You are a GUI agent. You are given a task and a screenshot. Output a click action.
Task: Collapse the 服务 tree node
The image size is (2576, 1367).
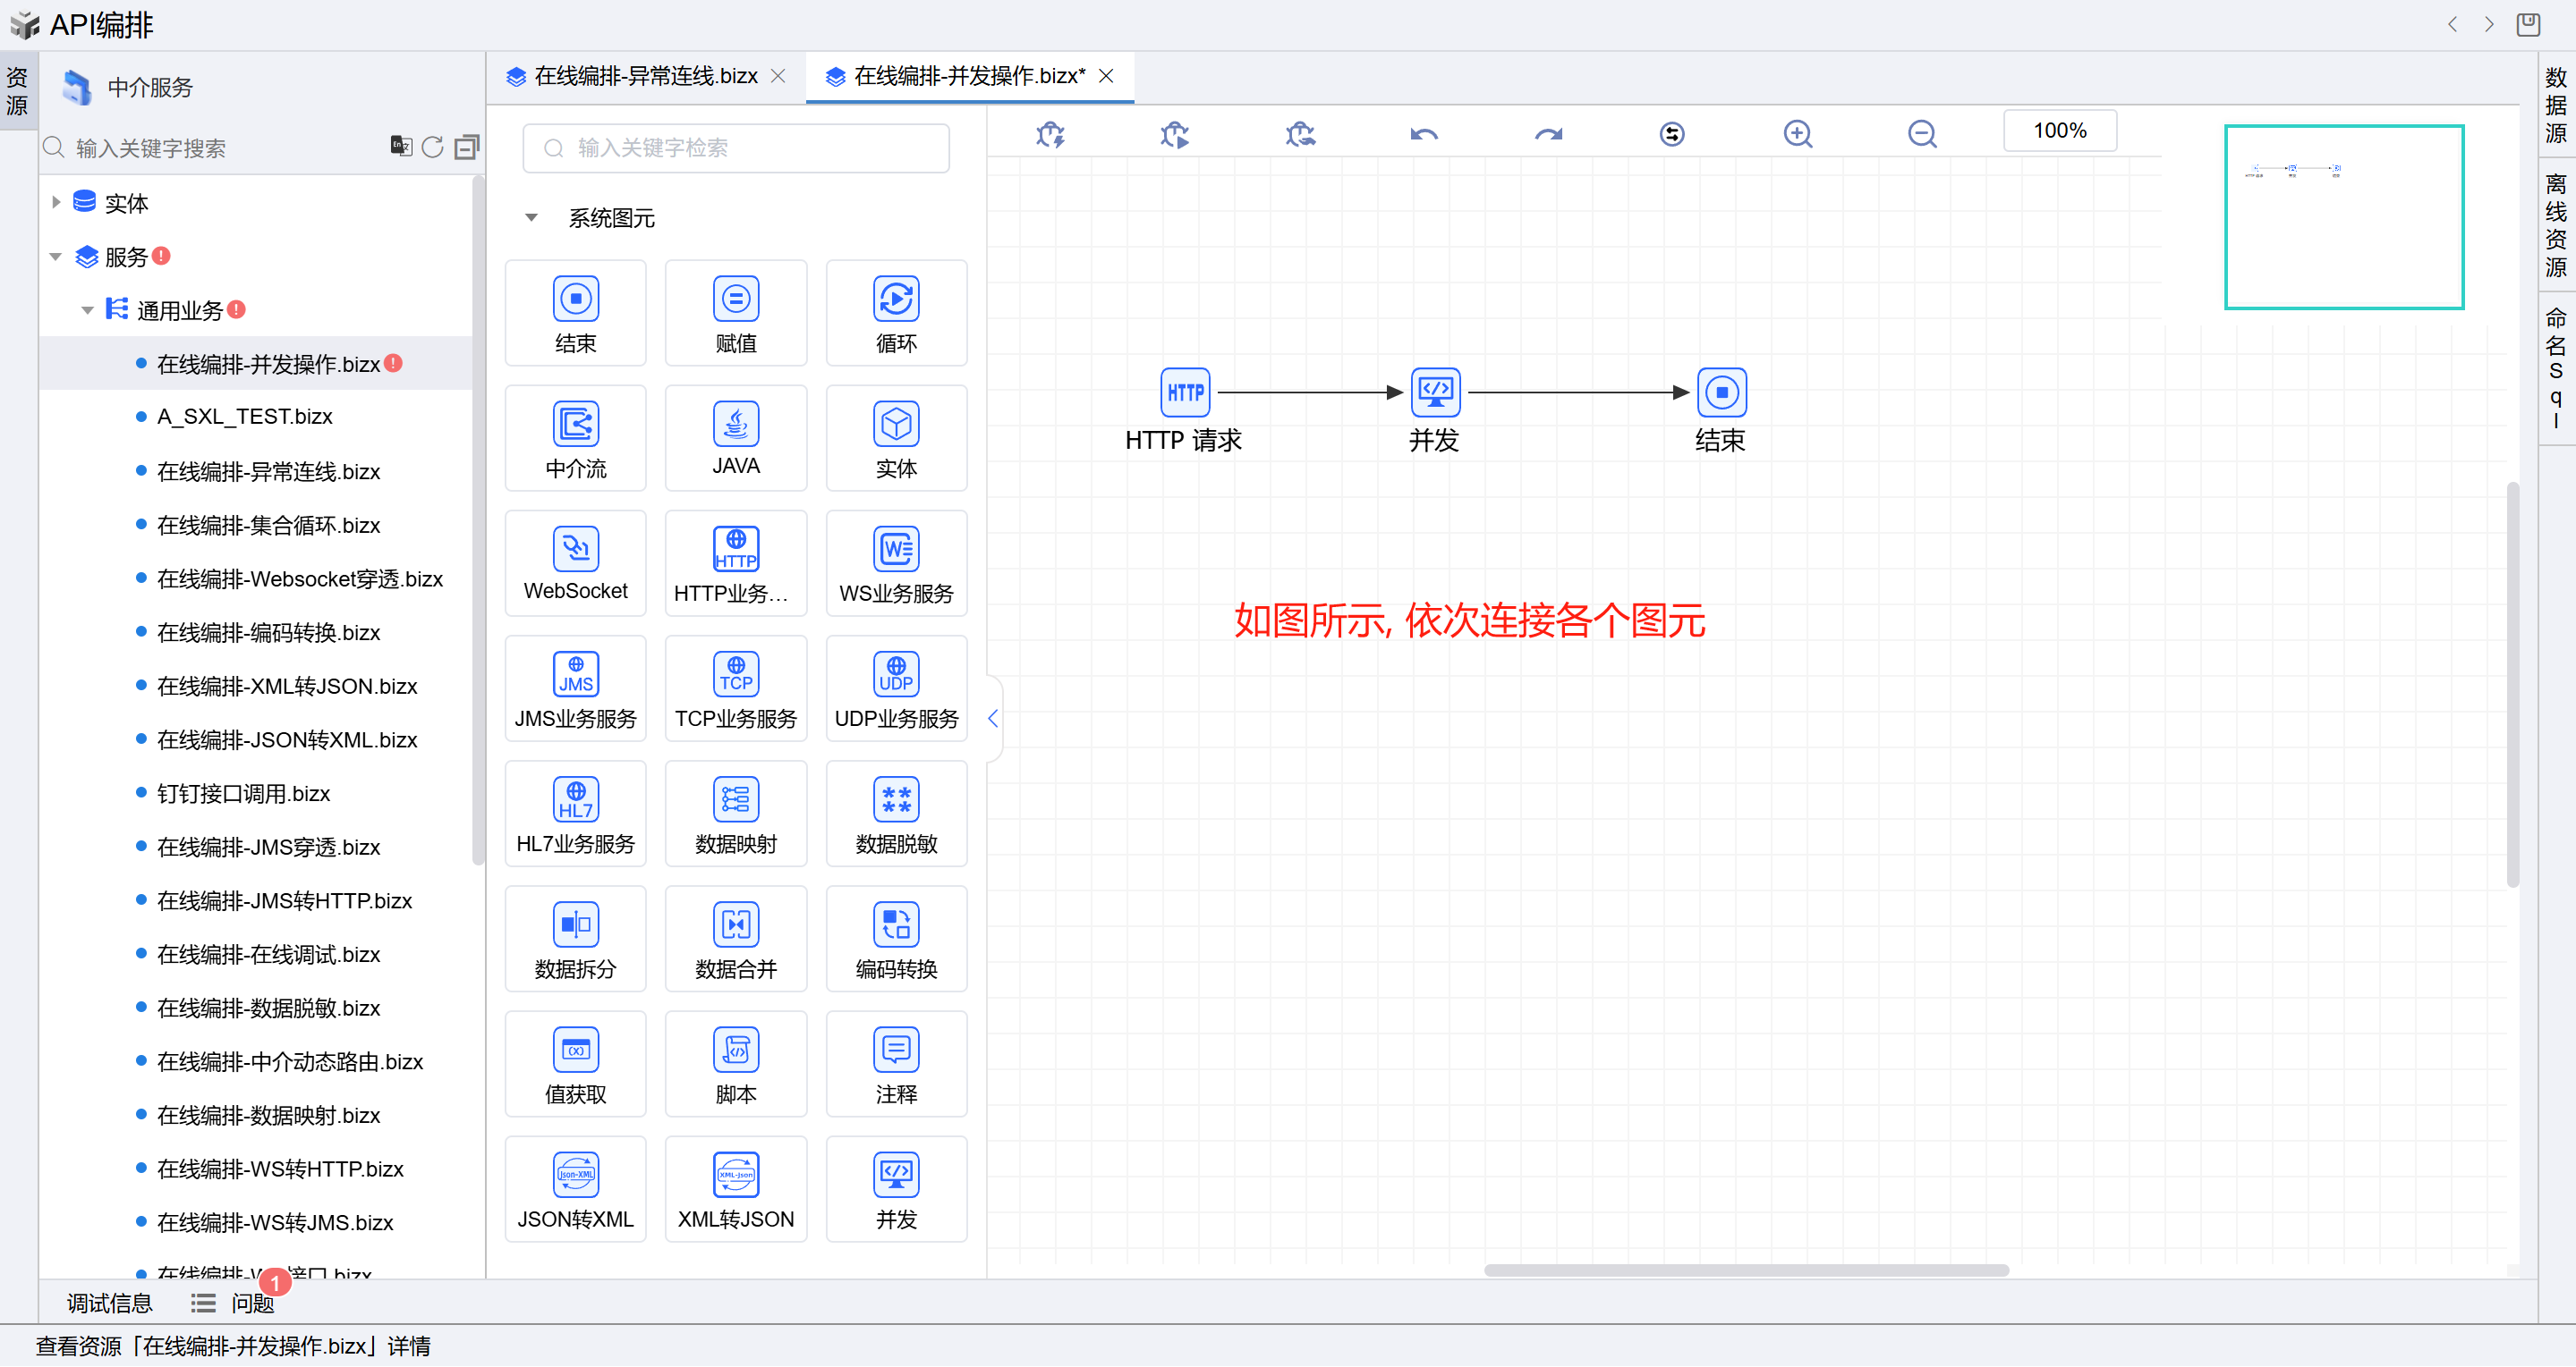tap(56, 257)
